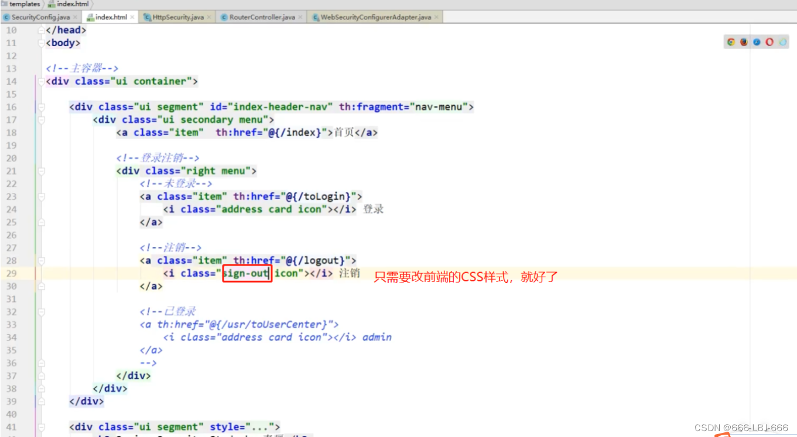Close the index.html tab

[132, 18]
